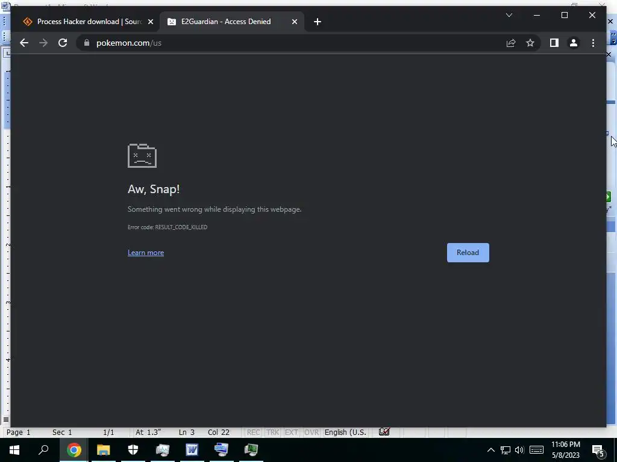Open Chrome three-dot menu
Image resolution: width=617 pixels, height=462 pixels.
click(x=593, y=43)
